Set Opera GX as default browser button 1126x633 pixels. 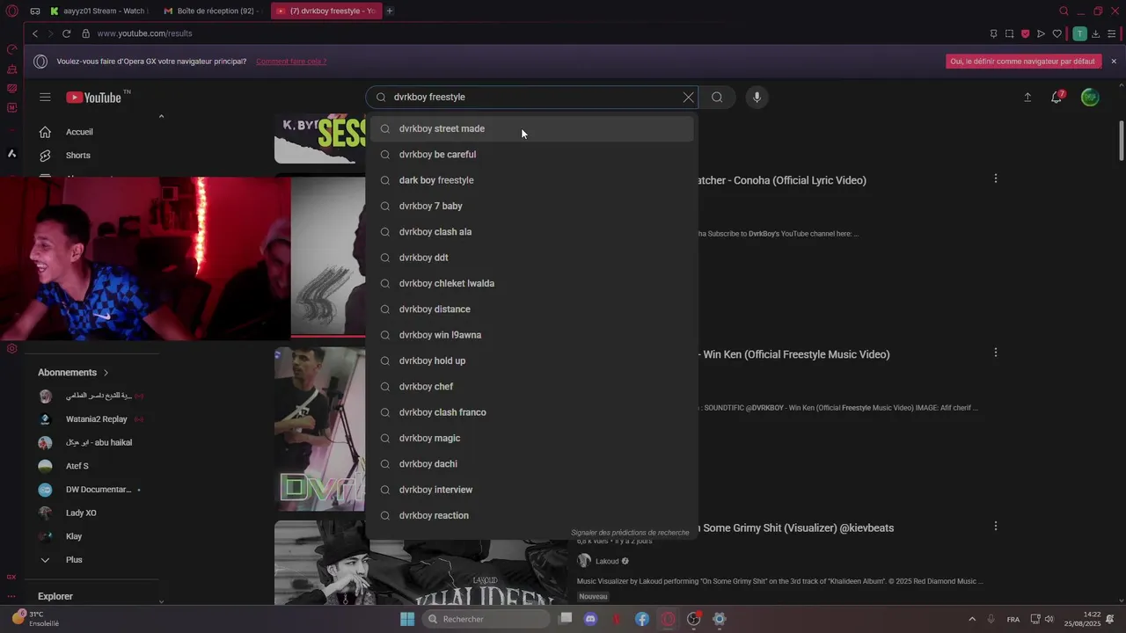click(x=1024, y=62)
